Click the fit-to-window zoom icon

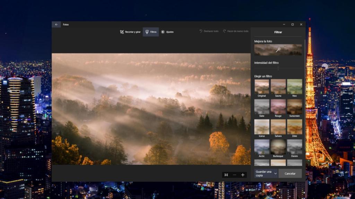[x=227, y=174]
